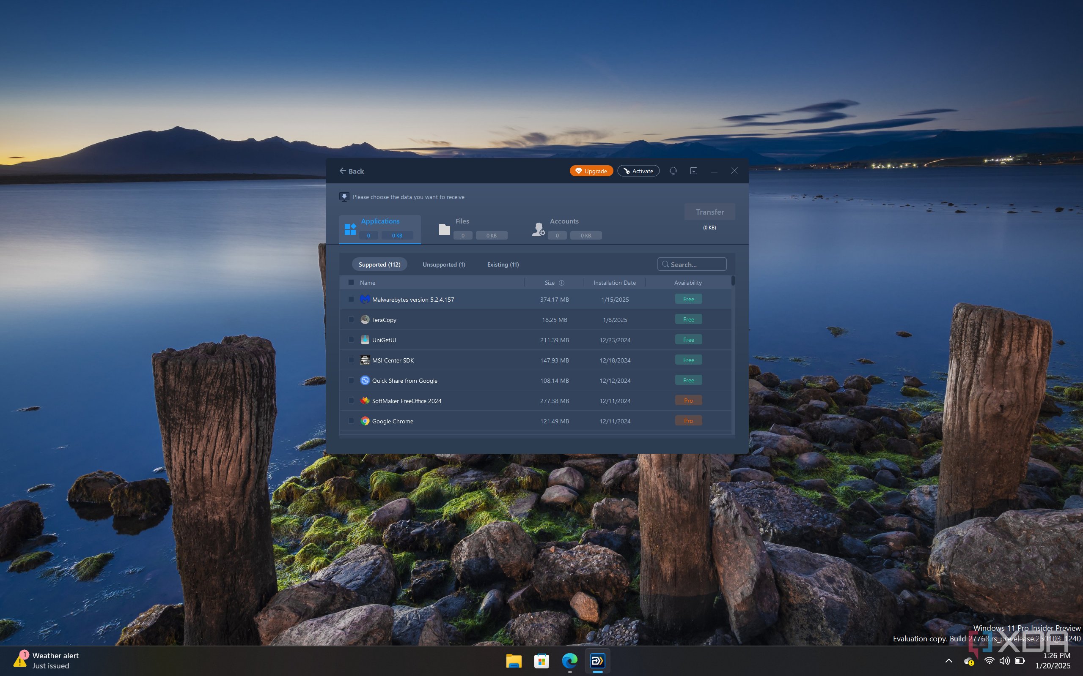Image resolution: width=1083 pixels, height=676 pixels.
Task: Tick the UniGetUI checkbox
Action: coord(351,340)
